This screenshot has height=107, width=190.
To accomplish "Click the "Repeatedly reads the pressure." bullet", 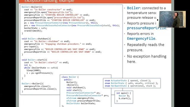I will pos(146,47).
